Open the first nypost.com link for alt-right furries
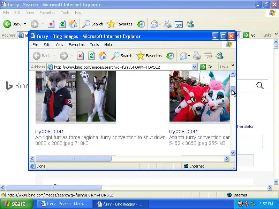This screenshot has width=279, height=209. (x=50, y=131)
